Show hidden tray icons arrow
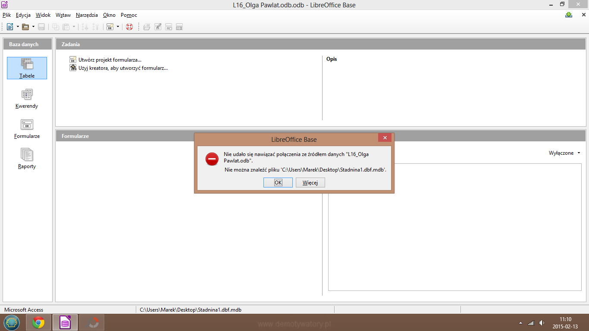Screen dimensions: 589x331 pyautogui.click(x=520, y=323)
